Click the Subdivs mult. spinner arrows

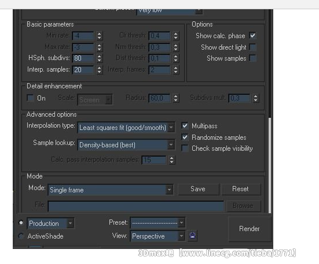pyautogui.click(x=256, y=98)
